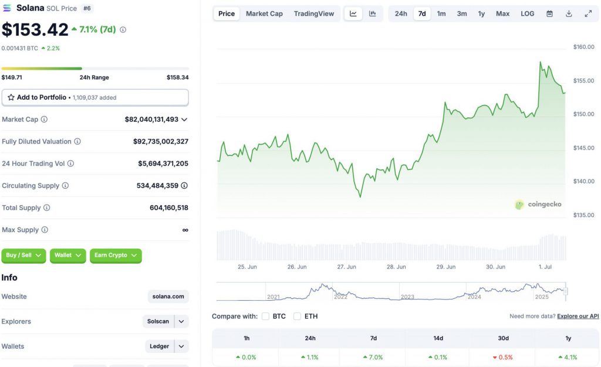Expand the Explorers chevron next to Solscan
Image resolution: width=601 pixels, height=367 pixels.
click(181, 321)
